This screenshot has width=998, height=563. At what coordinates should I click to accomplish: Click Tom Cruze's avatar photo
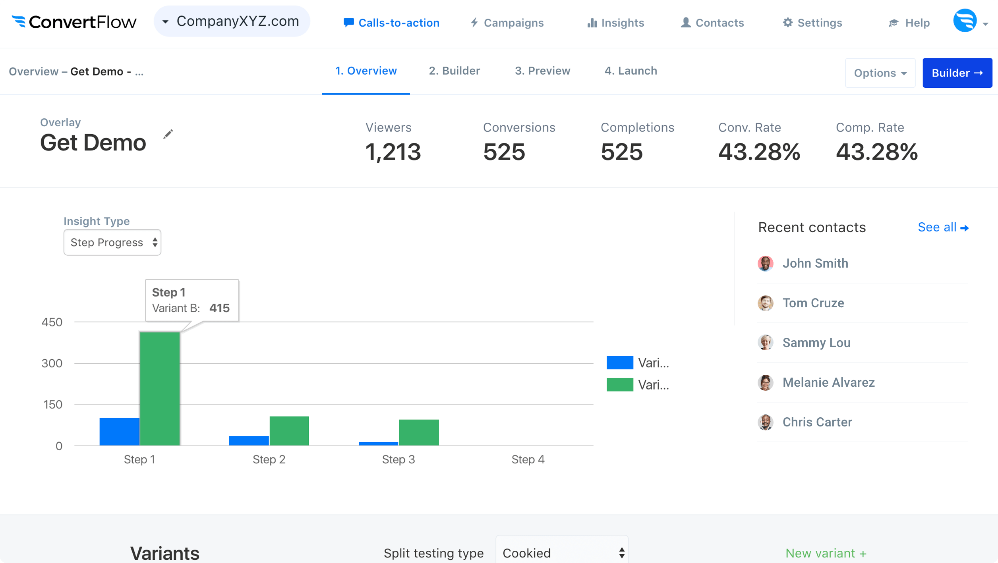[765, 303]
